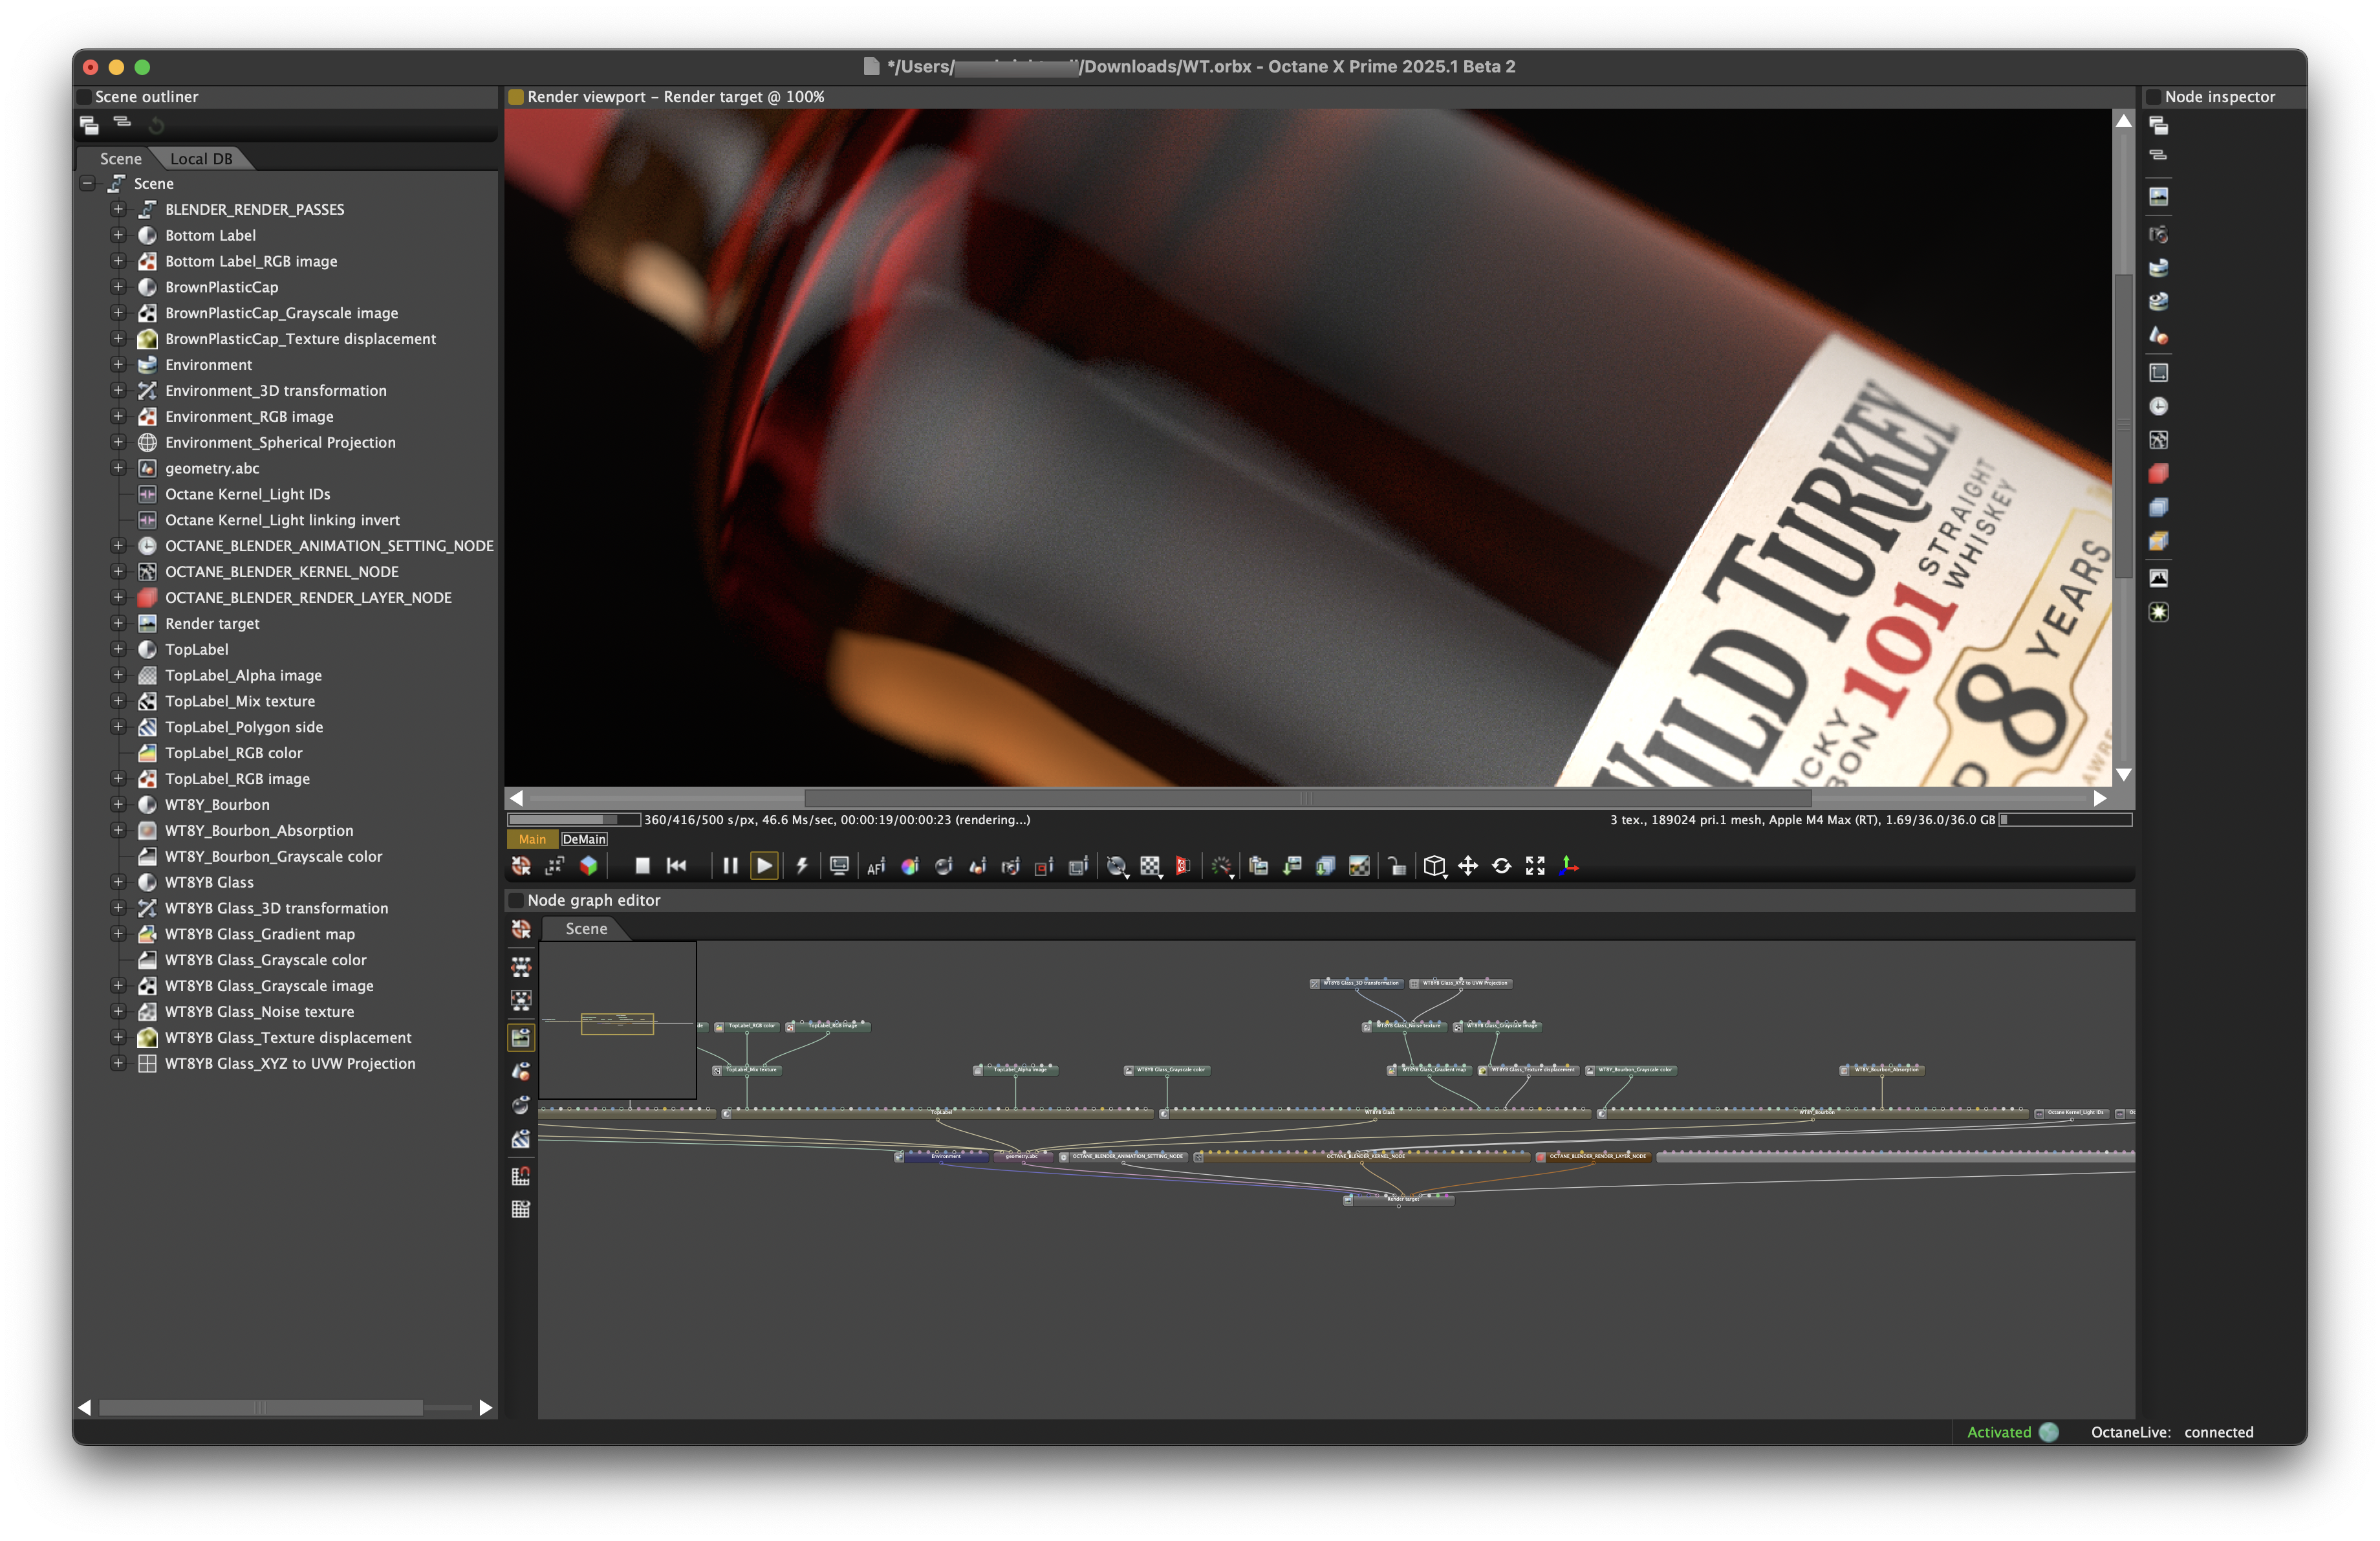Click the world axis gizmo icon

pos(1568,866)
